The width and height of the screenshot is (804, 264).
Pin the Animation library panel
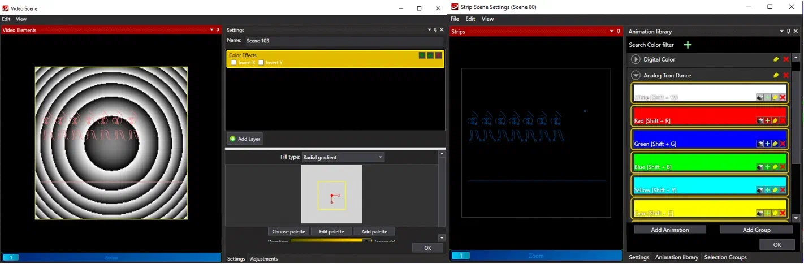789,32
